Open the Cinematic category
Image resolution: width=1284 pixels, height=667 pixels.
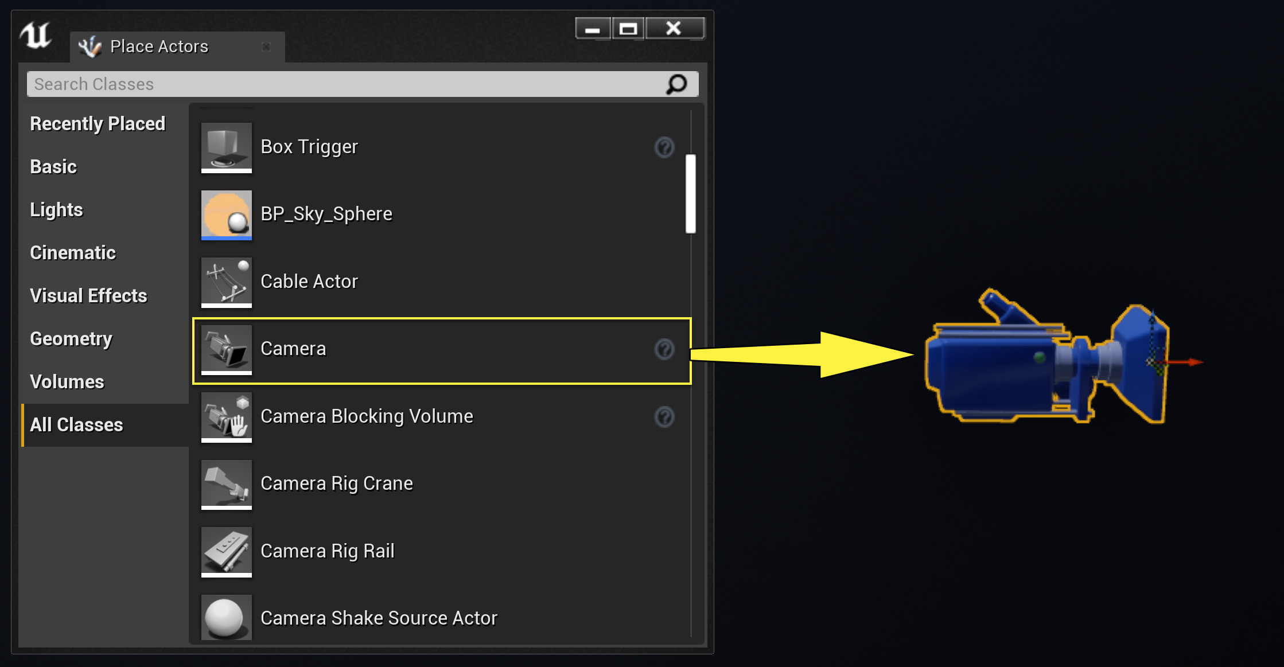pos(73,253)
